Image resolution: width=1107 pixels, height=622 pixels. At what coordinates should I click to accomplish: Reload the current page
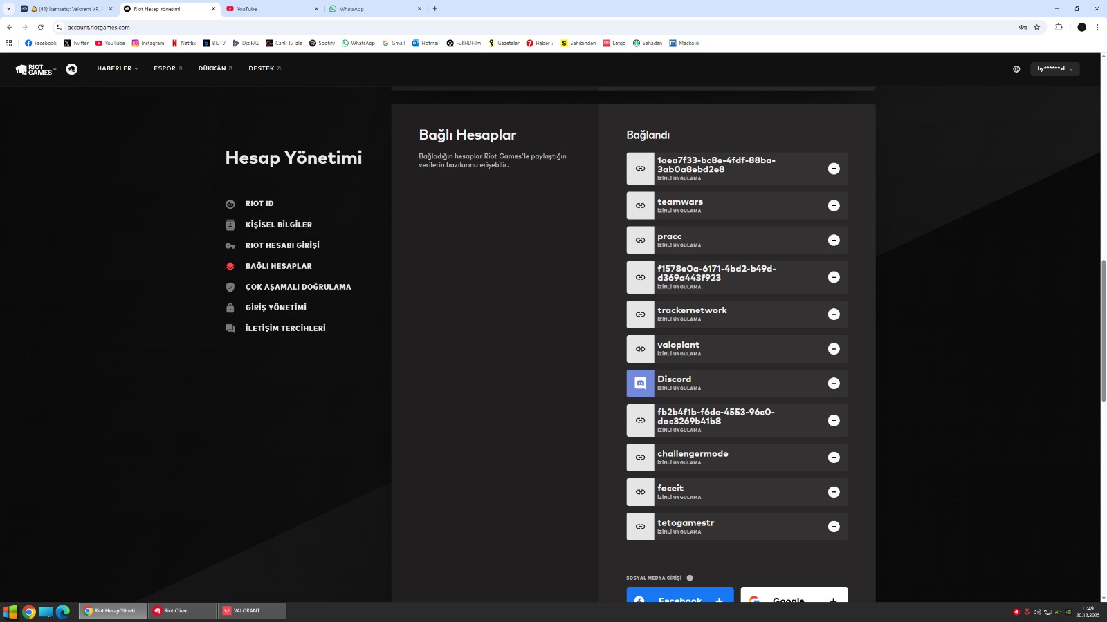point(41,27)
